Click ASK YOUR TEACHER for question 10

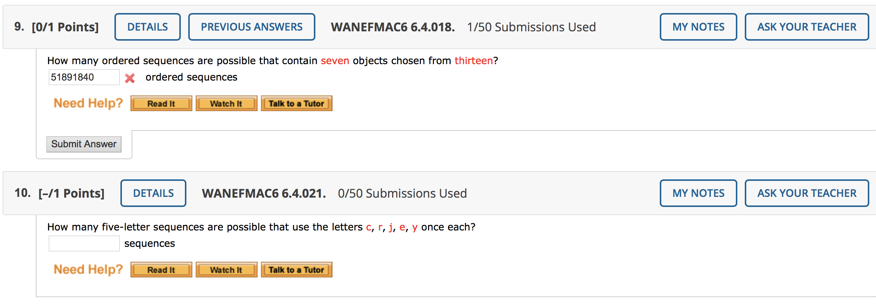coord(807,193)
